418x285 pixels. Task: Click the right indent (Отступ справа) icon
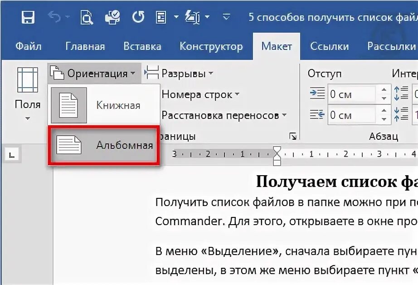tap(317, 115)
